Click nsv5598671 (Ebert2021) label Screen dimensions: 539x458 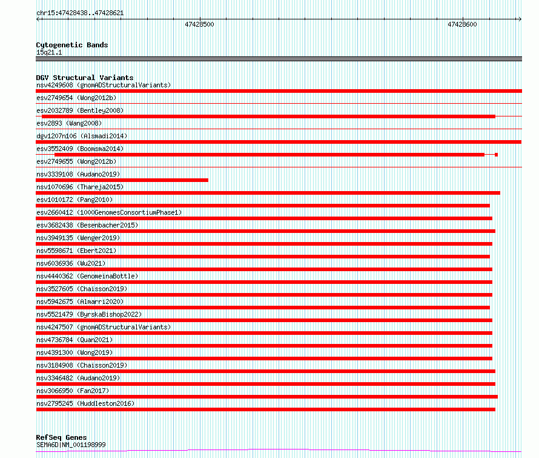point(76,251)
